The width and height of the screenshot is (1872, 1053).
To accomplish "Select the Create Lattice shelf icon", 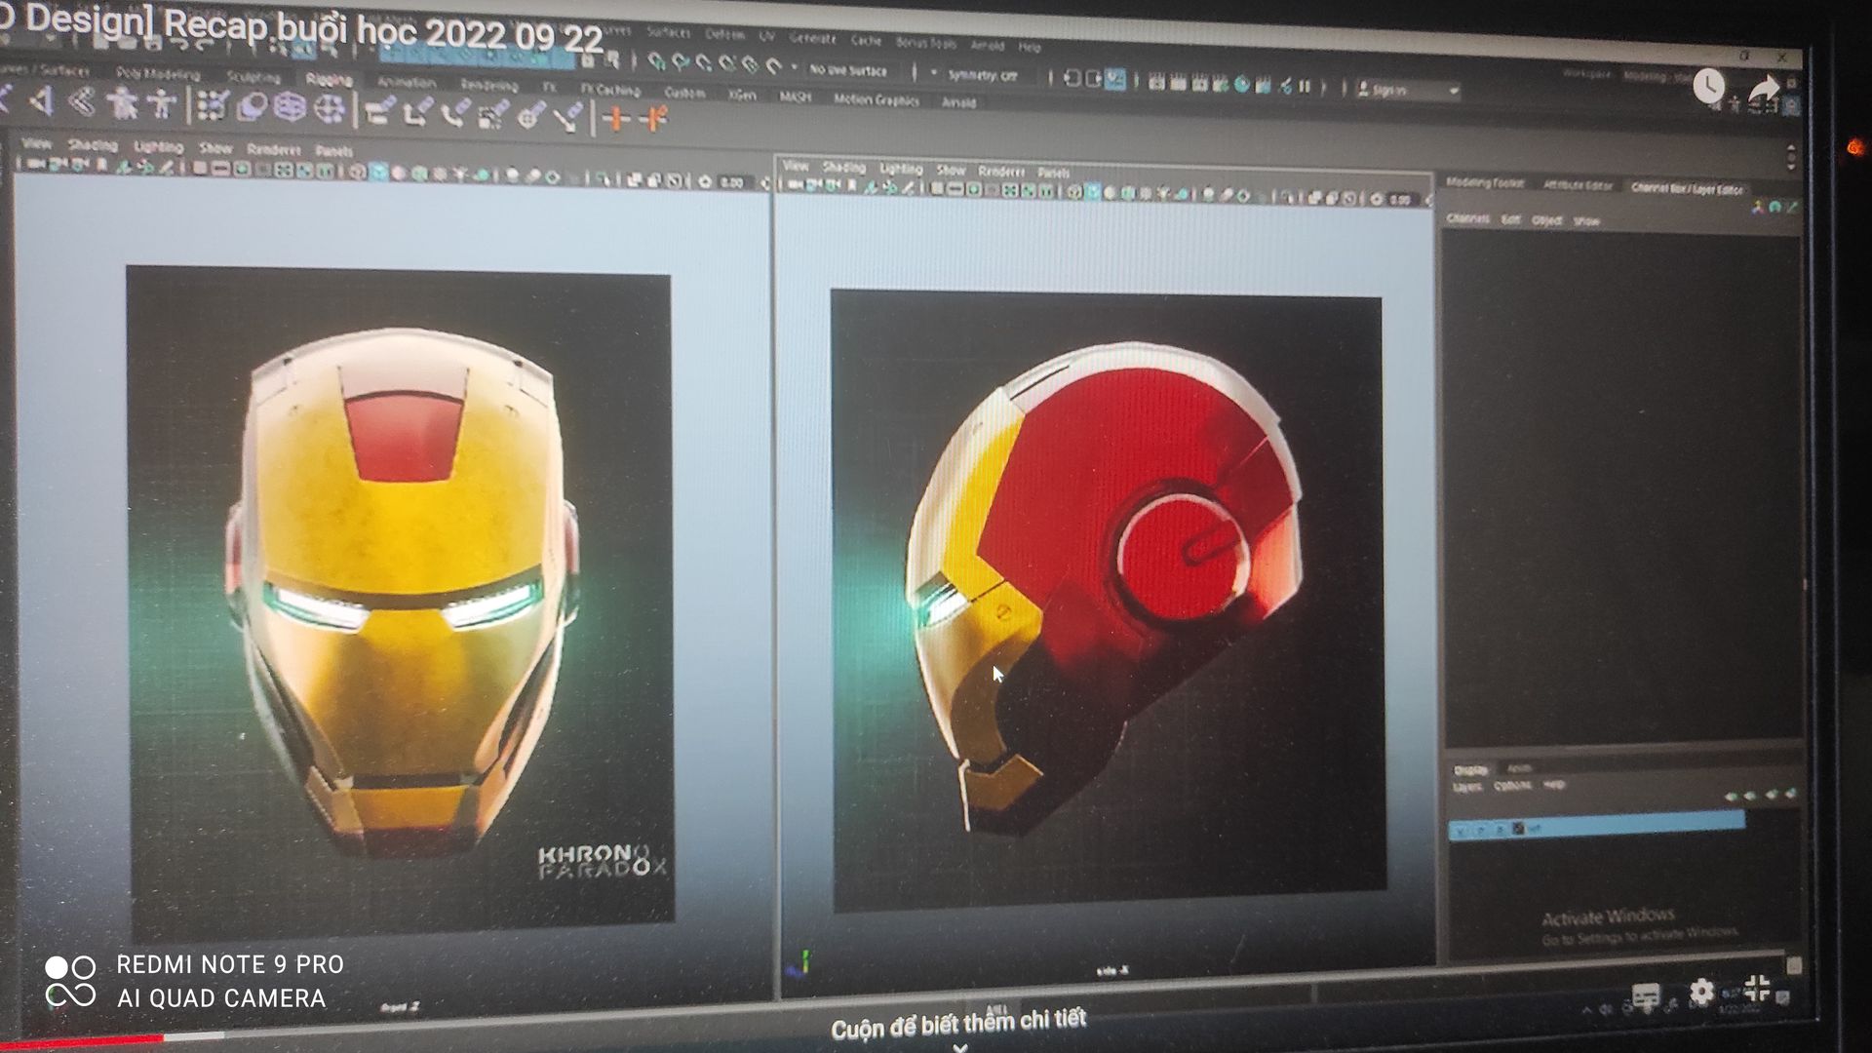I will [290, 107].
